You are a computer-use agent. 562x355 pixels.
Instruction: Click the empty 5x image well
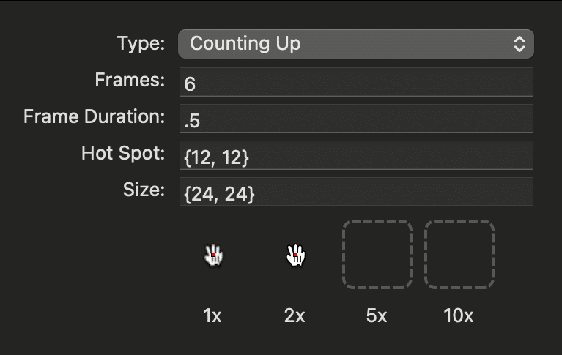pyautogui.click(x=377, y=254)
